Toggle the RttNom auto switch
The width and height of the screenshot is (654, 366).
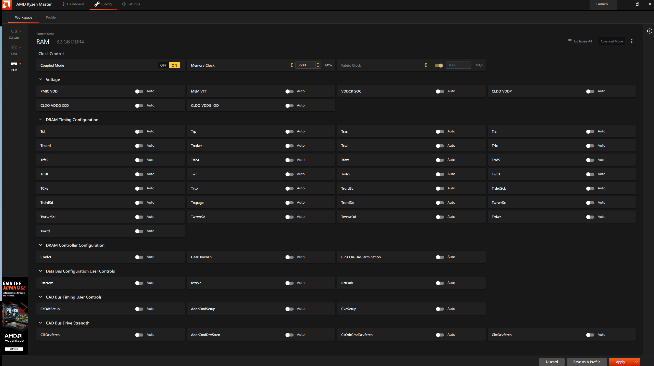click(139, 283)
